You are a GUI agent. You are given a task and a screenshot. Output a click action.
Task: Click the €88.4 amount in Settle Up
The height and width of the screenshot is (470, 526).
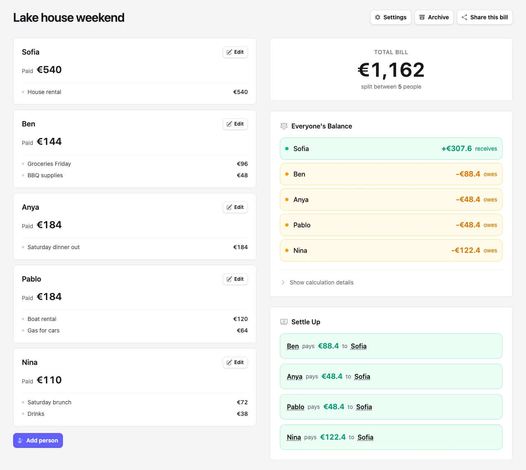(328, 346)
